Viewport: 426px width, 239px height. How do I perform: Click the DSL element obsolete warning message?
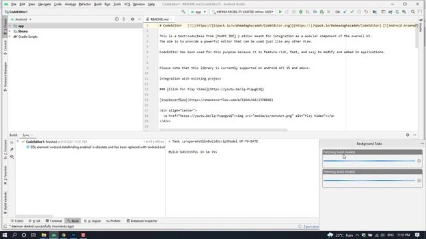click(96, 147)
